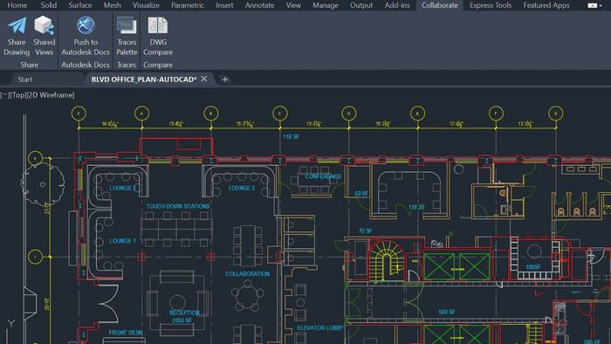Close the BLVD OFFICE_PLAN-AUTOCAD tab
Image resolution: width=611 pixels, height=344 pixels.
204,79
